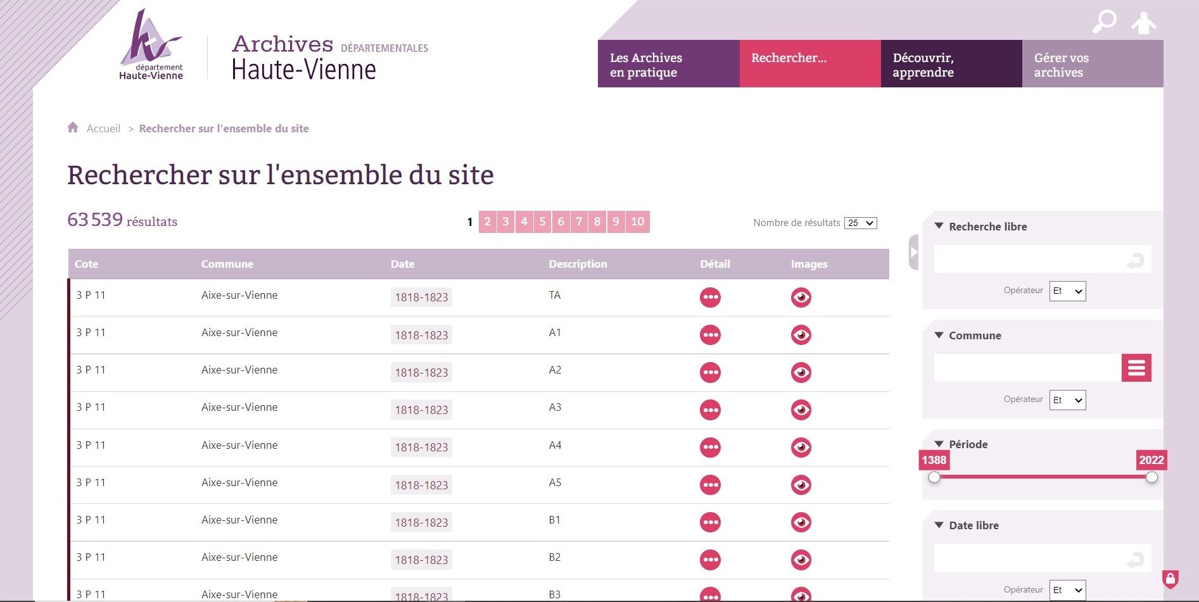Open the Accueil breadcrumb link
The width and height of the screenshot is (1199, 602).
[x=103, y=128]
